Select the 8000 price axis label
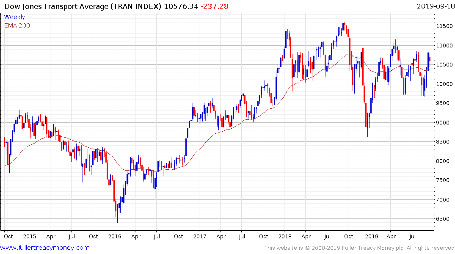The height and width of the screenshot is (254, 455). 443,161
